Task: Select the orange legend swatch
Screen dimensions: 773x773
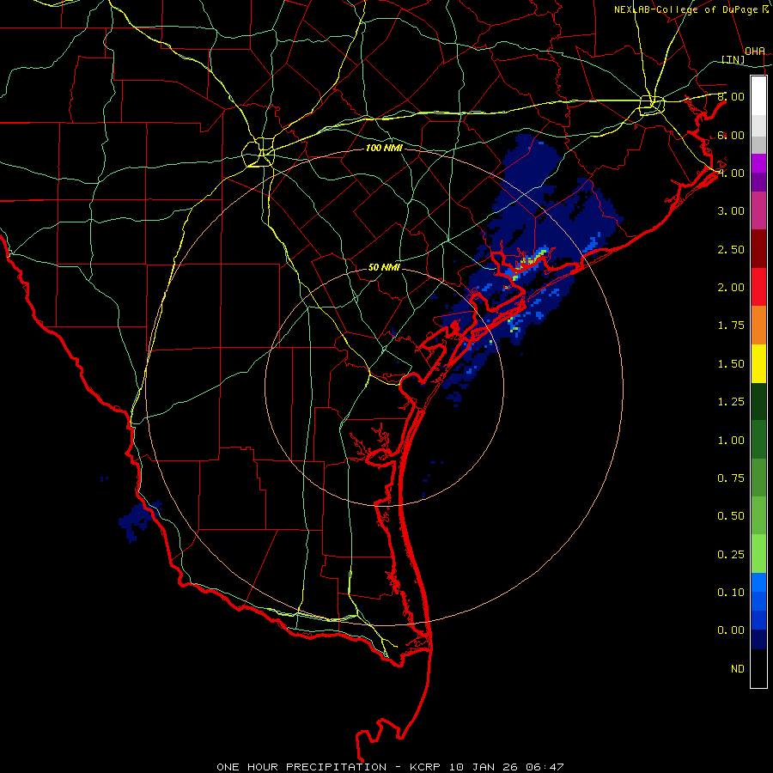Action: point(758,326)
